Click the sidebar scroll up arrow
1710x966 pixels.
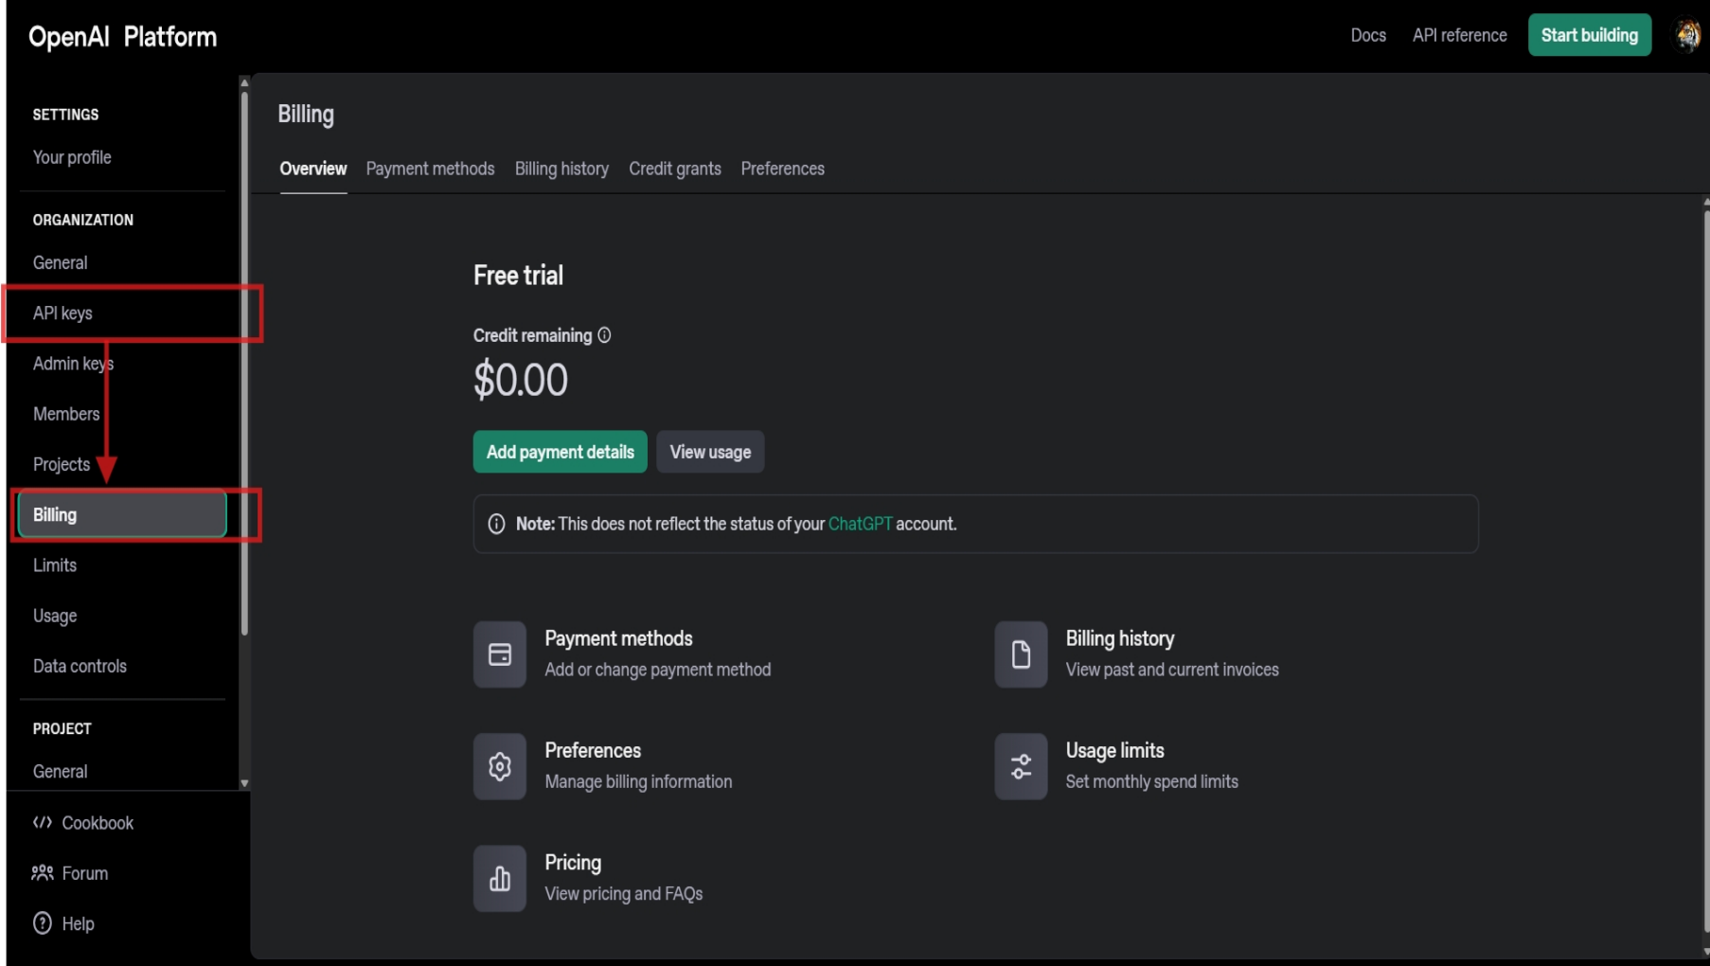pyautogui.click(x=244, y=83)
